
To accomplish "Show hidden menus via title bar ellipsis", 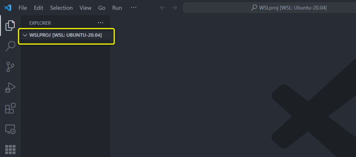I will click(x=133, y=8).
